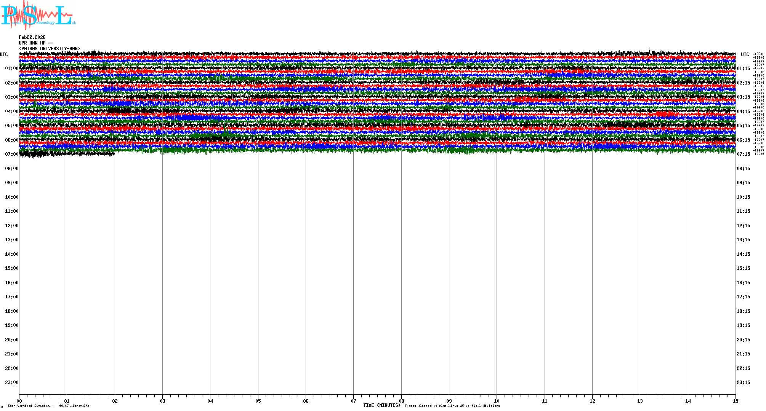Click the TIME (MINUTES) axis title
The image size is (766, 411).
pos(381,405)
